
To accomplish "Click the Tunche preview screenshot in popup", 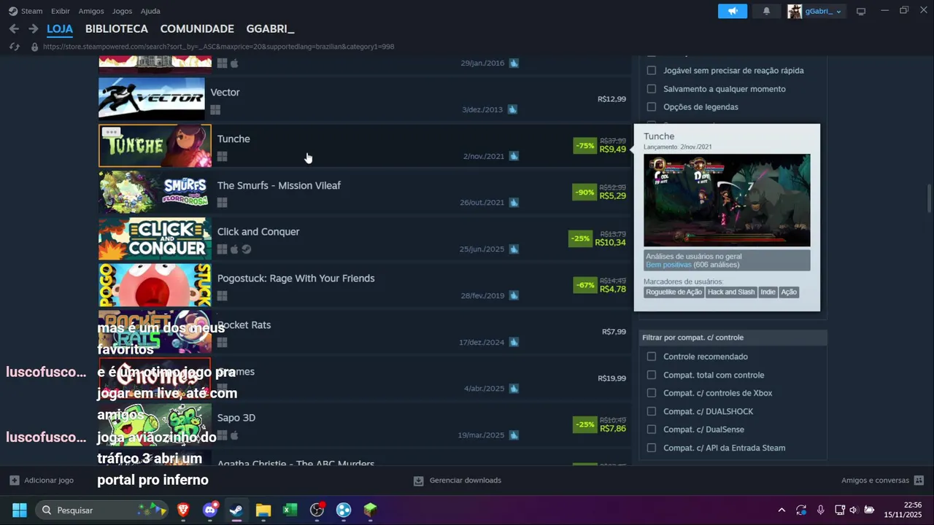I will (x=727, y=200).
